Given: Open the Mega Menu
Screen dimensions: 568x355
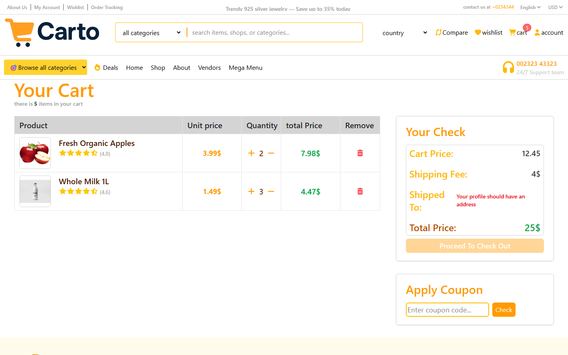Looking at the screenshot, I should point(245,67).
